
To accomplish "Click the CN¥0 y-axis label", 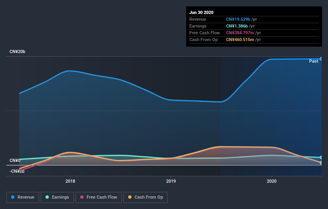I will coord(15,161).
